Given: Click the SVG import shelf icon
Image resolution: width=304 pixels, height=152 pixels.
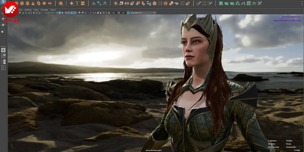Looking at the screenshot, I should [83, 3].
